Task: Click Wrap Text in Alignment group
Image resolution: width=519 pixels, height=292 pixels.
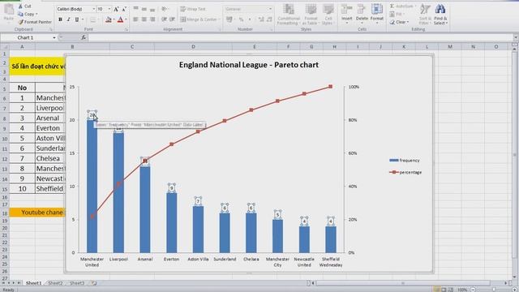Action: click(193, 9)
